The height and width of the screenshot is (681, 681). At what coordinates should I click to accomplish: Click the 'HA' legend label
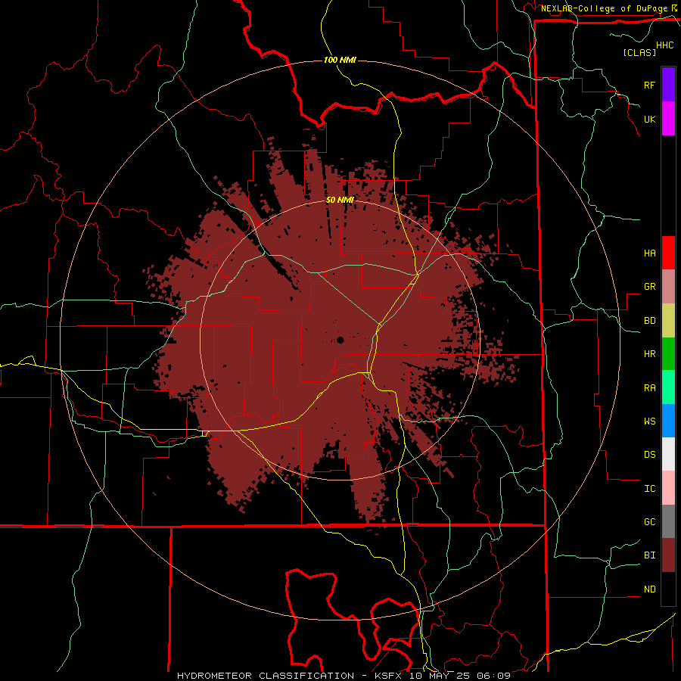coord(650,253)
